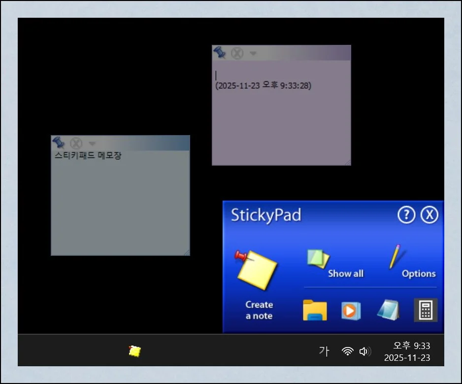
Task: Close the grey 스티키패드 메모장 note
Action: point(76,143)
